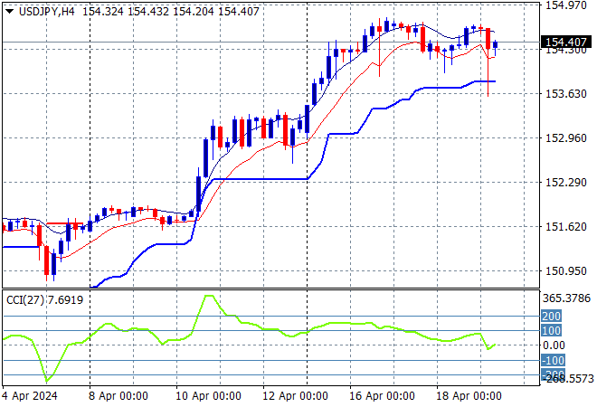Click the CCI maximum value 365.3786
The height and width of the screenshot is (407, 597).
click(x=566, y=298)
